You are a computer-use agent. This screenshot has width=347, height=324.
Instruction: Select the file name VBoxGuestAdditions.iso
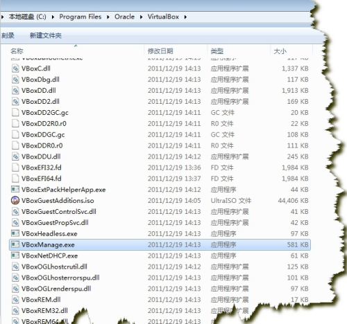click(58, 200)
